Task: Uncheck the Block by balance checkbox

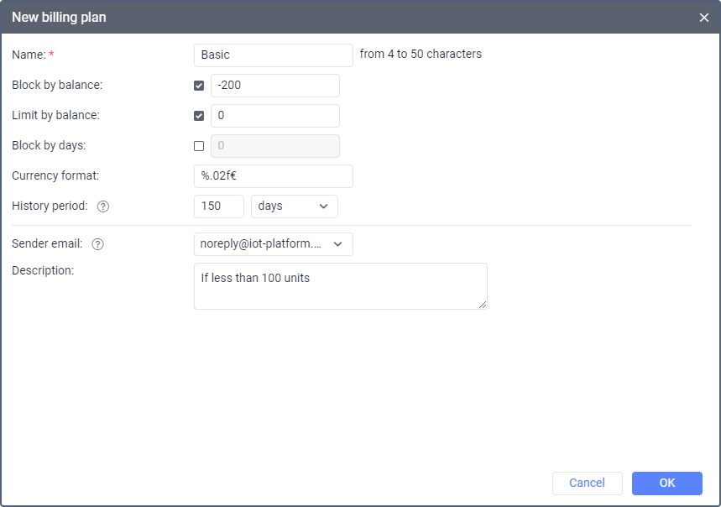Action: [199, 86]
